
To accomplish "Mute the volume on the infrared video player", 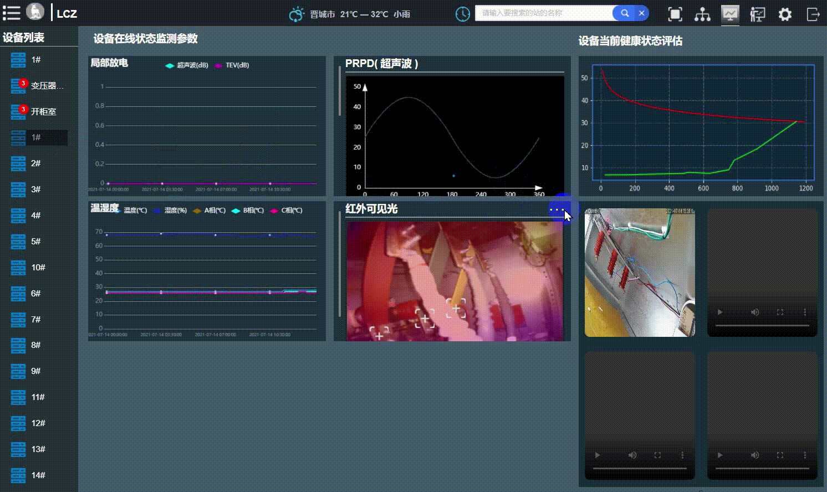I will click(755, 312).
